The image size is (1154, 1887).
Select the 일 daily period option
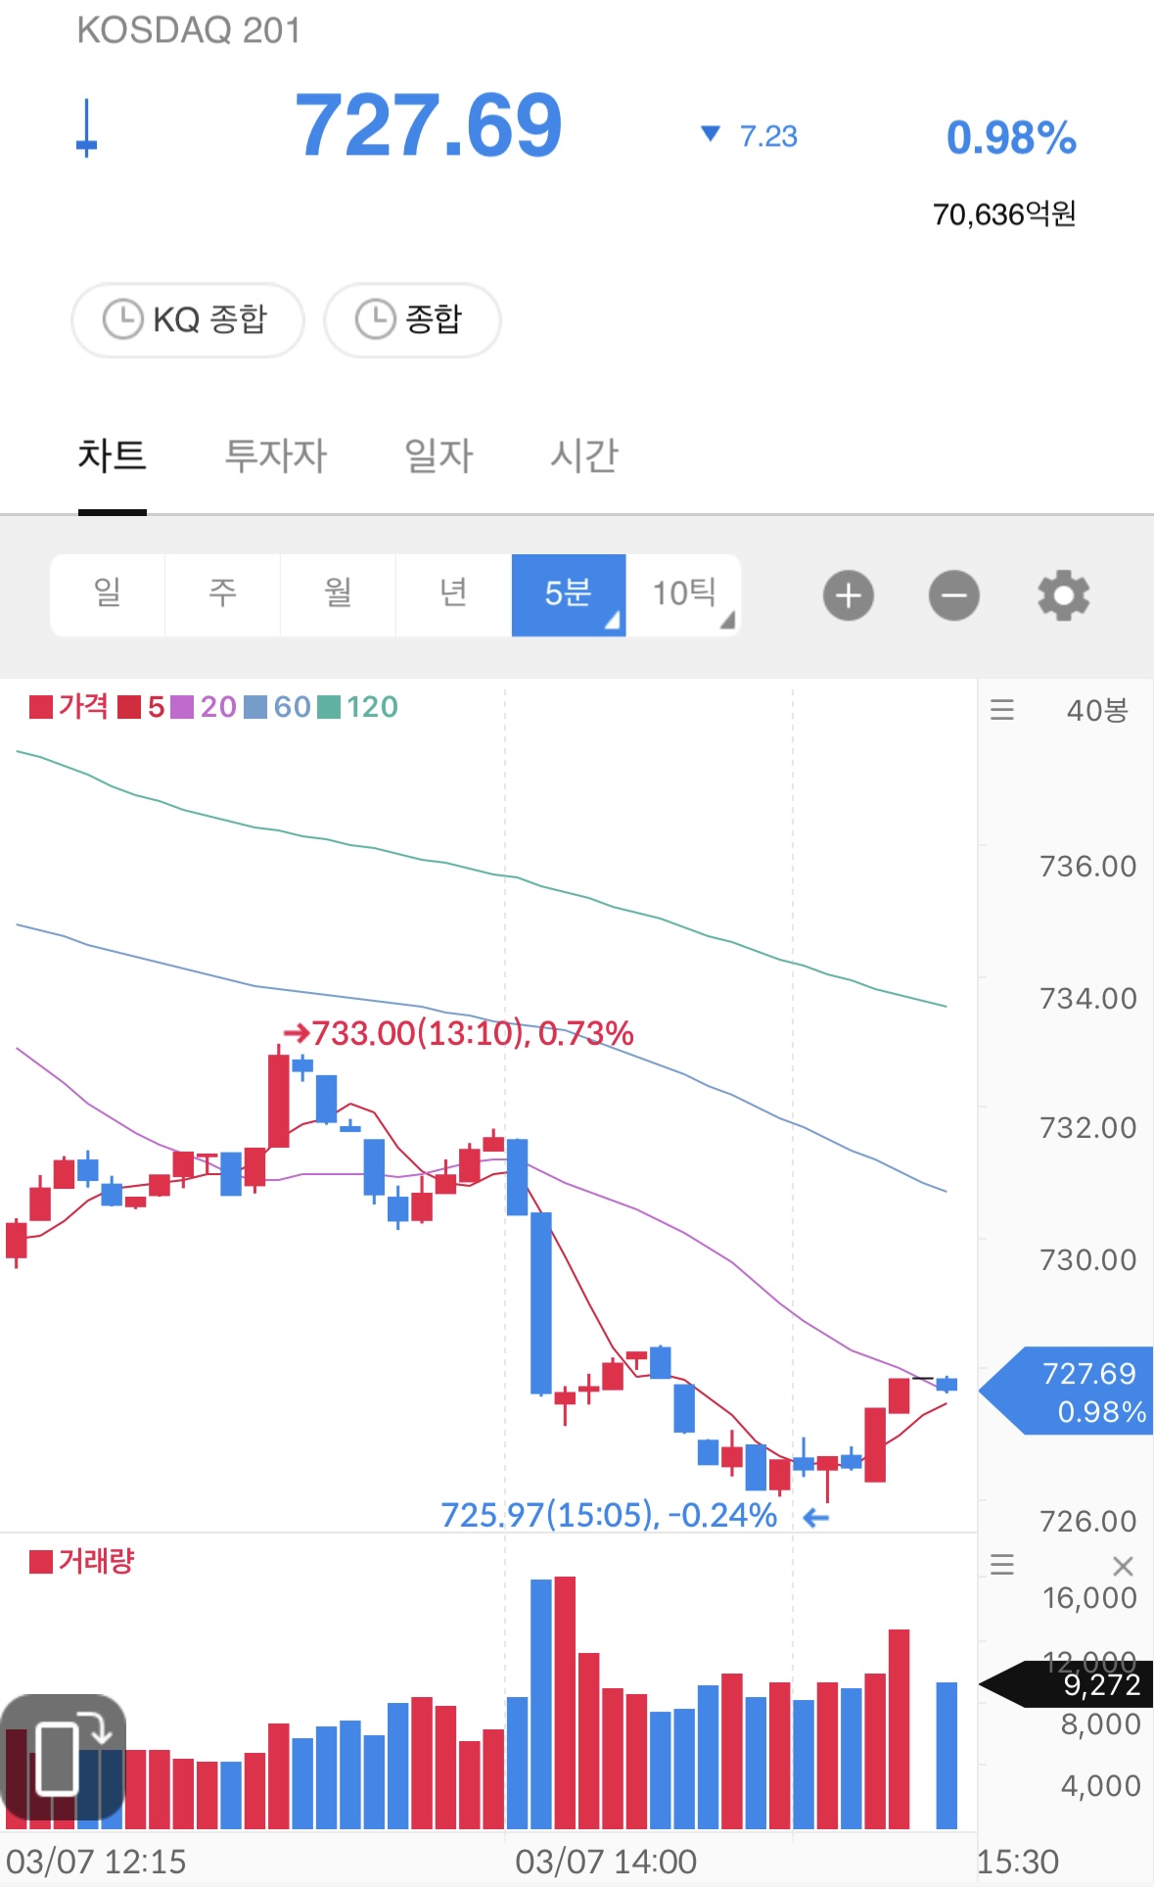click(108, 594)
